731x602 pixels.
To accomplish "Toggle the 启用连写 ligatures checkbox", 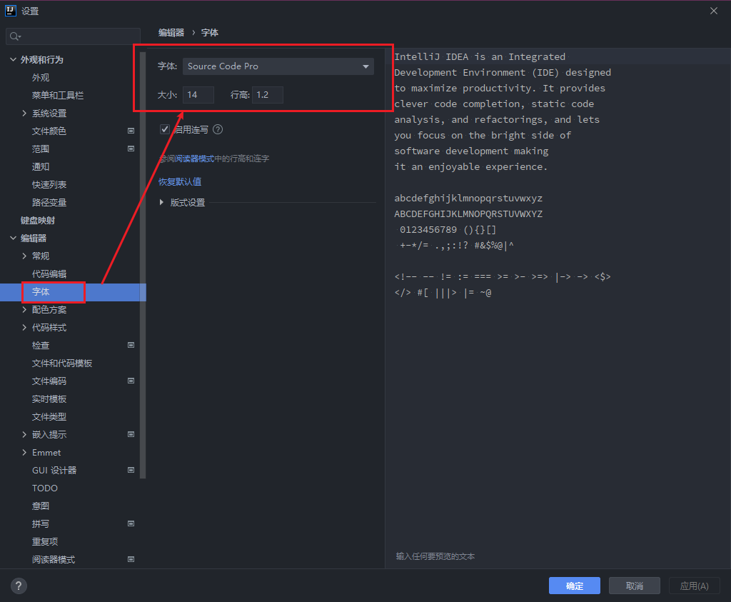I will tap(165, 129).
